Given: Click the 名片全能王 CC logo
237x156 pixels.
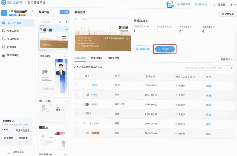Looking at the screenshot, I should [4, 2].
